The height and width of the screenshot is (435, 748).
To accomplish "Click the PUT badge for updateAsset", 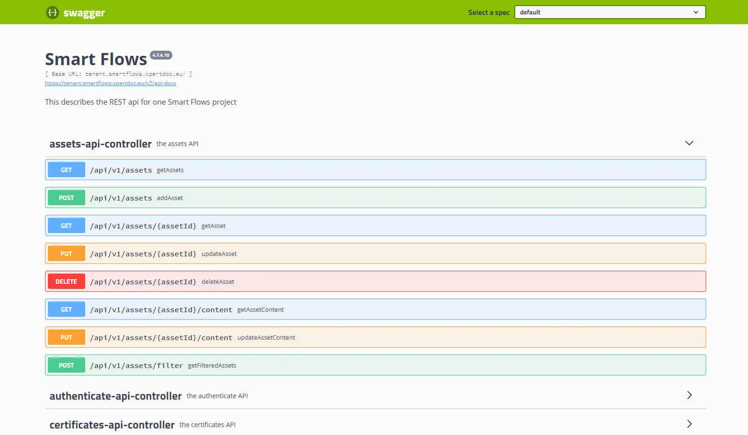I will [66, 254].
